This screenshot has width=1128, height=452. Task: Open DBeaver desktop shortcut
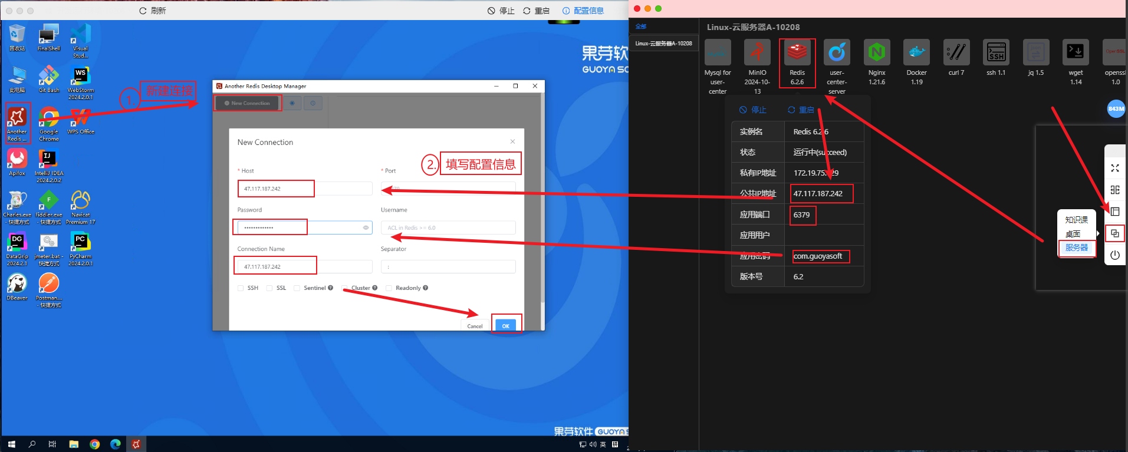click(17, 288)
